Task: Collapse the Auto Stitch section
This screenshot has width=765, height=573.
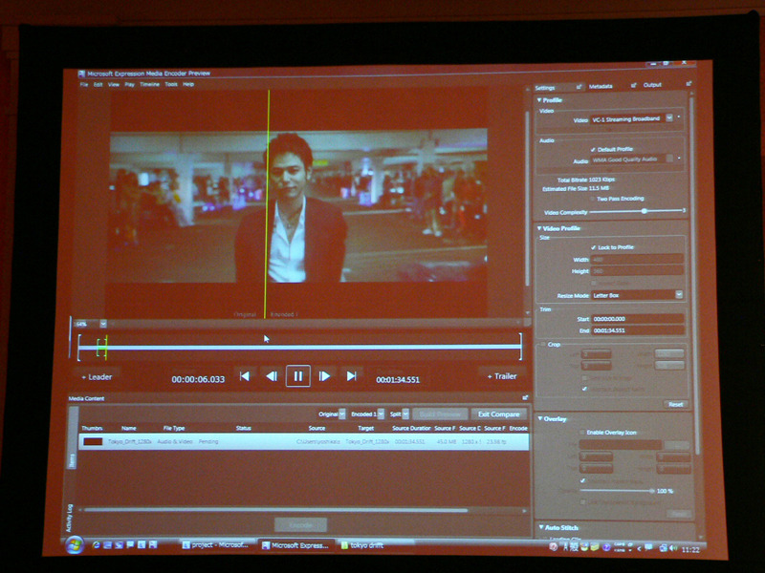Action: (x=540, y=527)
